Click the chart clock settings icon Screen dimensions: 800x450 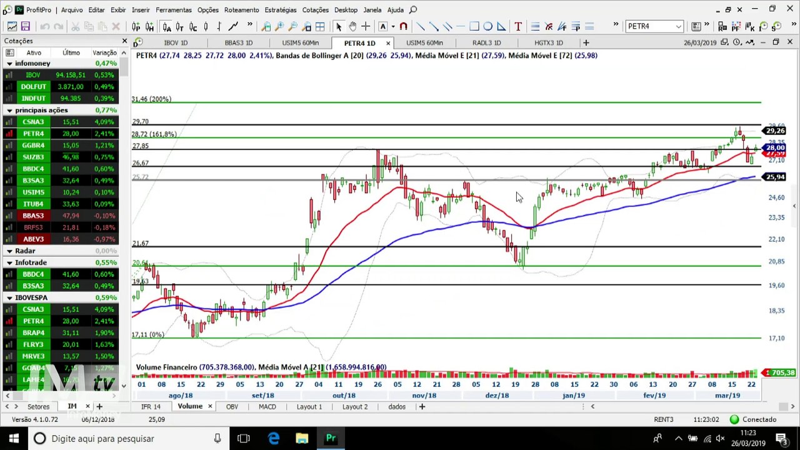[x=737, y=42]
